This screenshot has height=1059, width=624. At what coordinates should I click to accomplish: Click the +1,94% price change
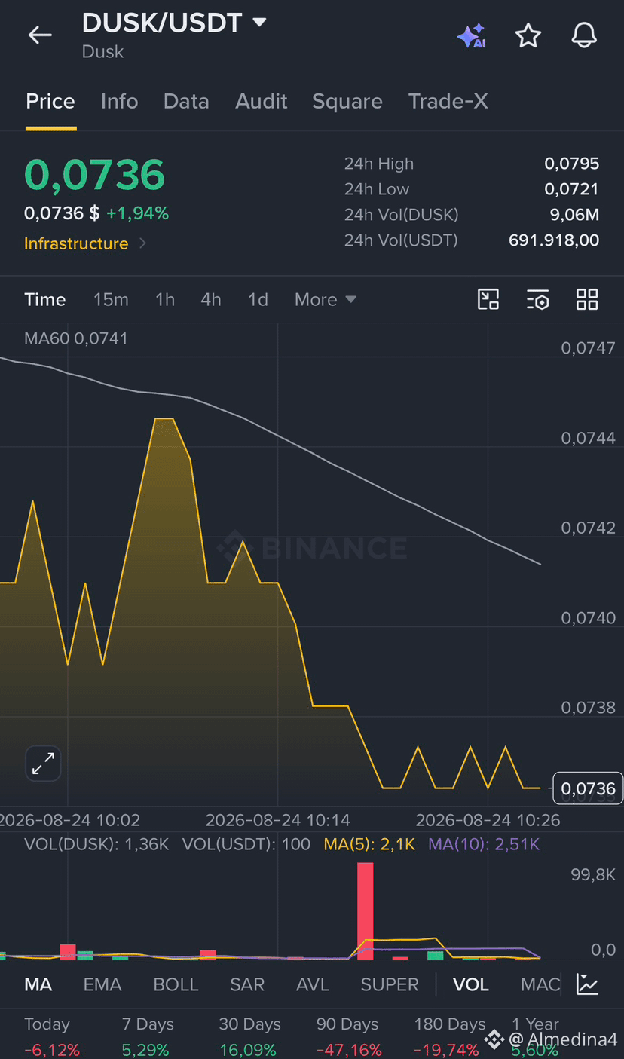pyautogui.click(x=137, y=213)
